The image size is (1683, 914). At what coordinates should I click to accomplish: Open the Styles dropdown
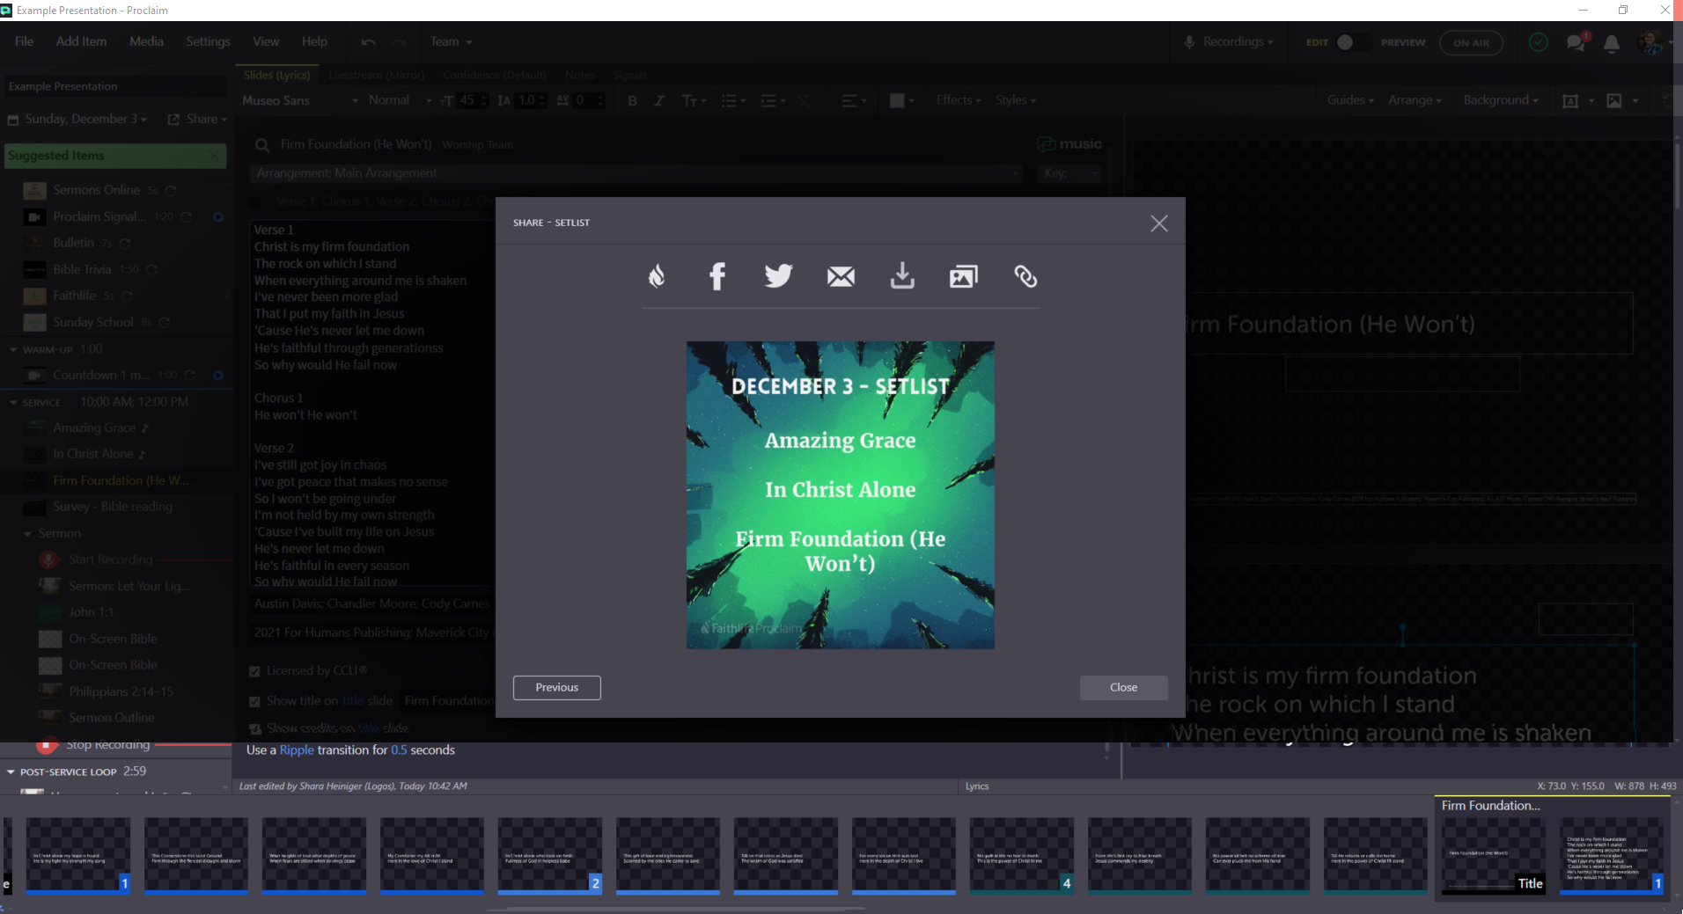click(x=1016, y=100)
